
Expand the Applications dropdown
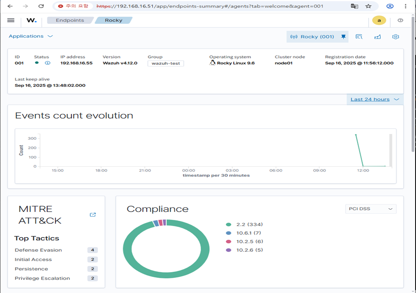pyautogui.click(x=31, y=36)
